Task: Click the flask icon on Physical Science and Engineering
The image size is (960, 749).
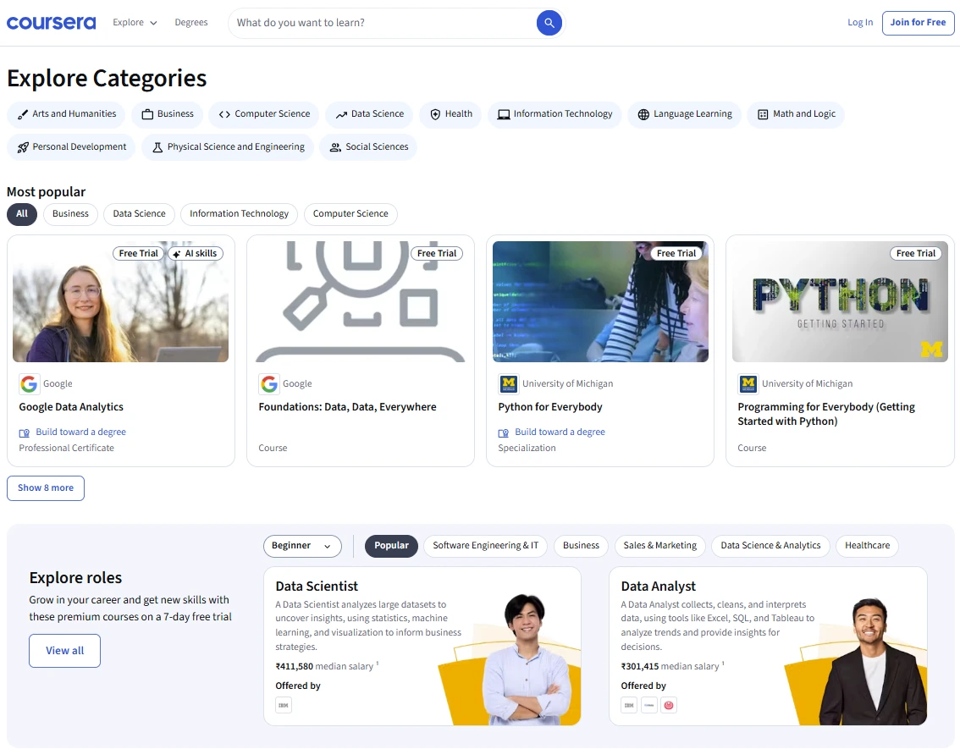Action: pos(157,146)
